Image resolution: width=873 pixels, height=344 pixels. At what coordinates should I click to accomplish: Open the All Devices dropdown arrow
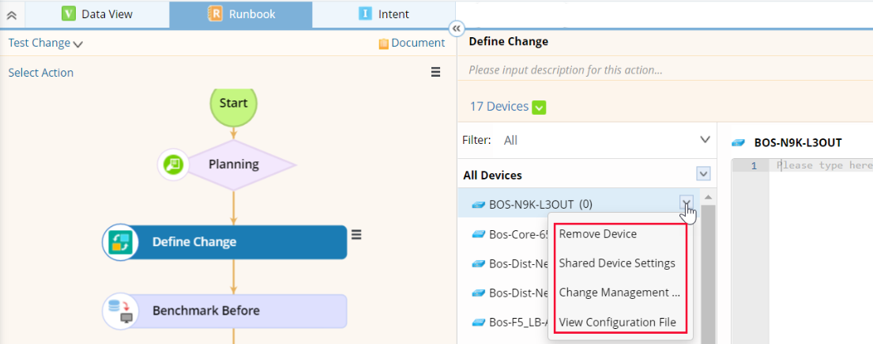[x=703, y=174]
